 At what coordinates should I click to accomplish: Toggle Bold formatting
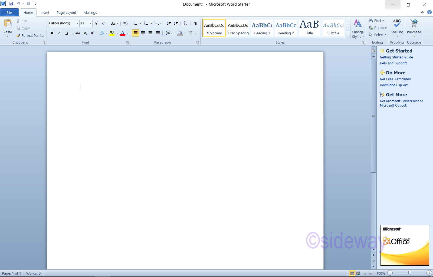pyautogui.click(x=52, y=33)
